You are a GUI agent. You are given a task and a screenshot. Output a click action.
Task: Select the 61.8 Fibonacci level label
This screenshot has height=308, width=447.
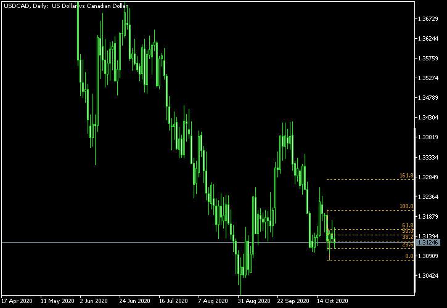[x=408, y=225]
